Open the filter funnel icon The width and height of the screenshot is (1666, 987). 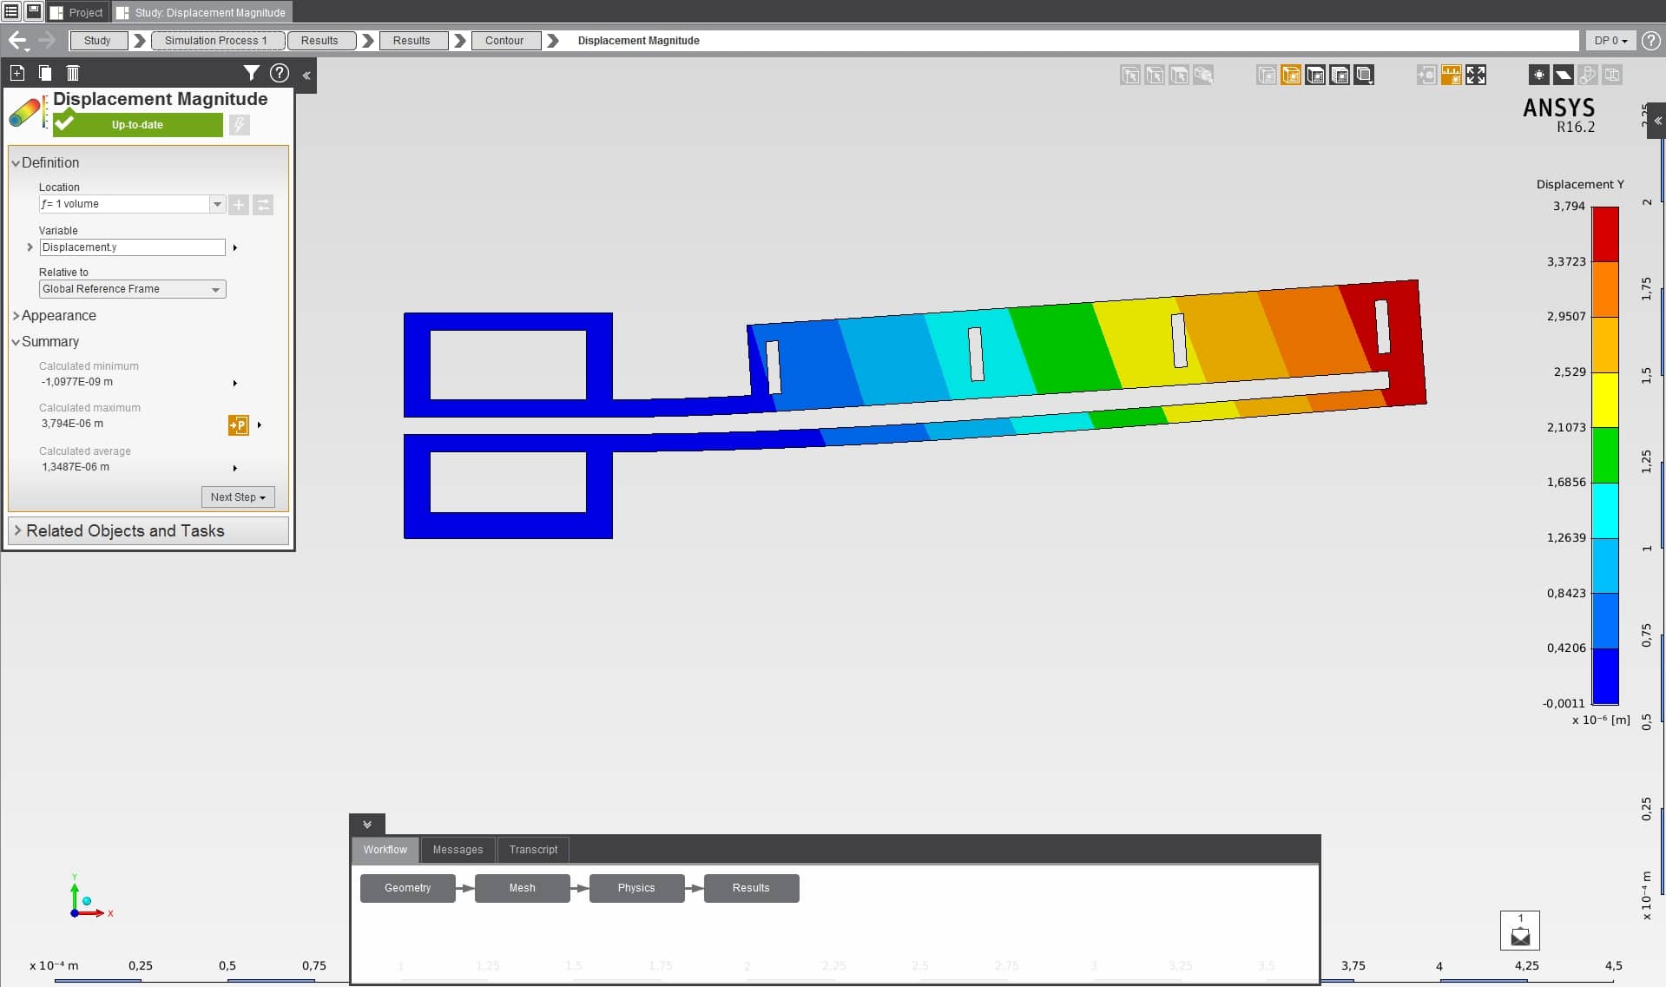[251, 73]
